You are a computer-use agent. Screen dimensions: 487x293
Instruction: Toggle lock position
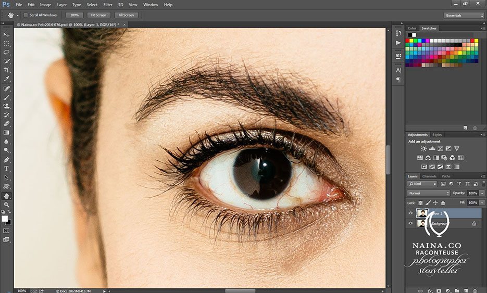pyautogui.click(x=435, y=202)
